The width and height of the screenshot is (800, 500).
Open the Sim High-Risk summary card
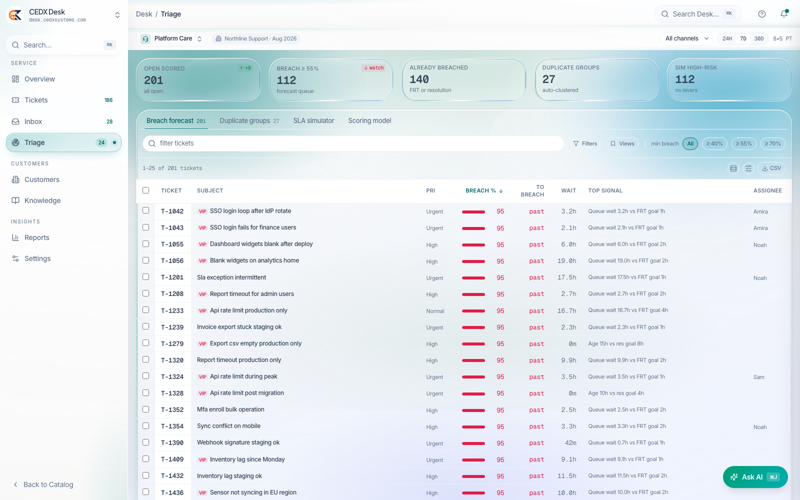[x=729, y=80]
